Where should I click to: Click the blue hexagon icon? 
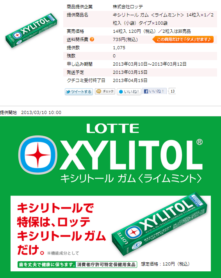tap(121, 92)
